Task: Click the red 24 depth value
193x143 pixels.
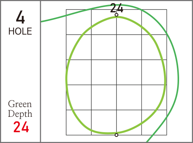Action: [x=21, y=127]
